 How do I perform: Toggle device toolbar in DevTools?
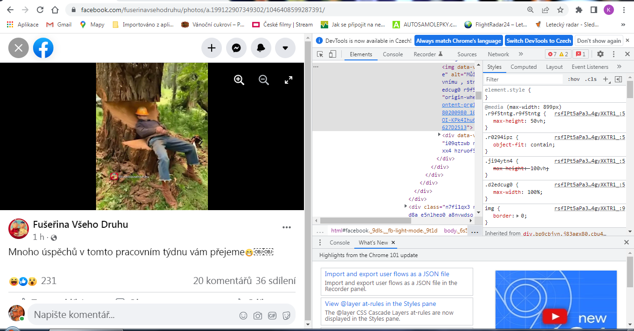[332, 54]
